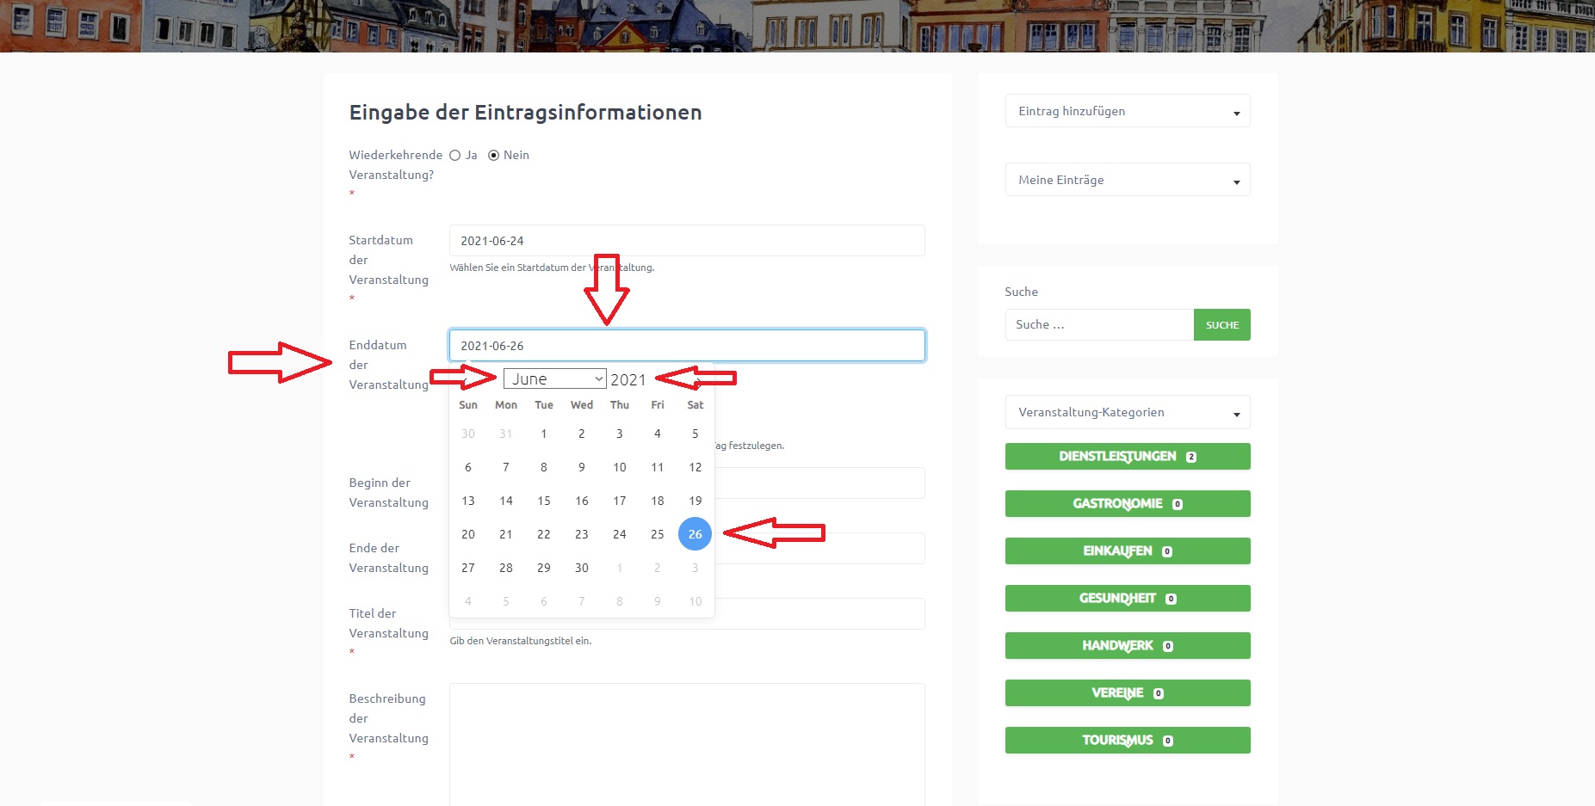Select highlighted day 26 in calendar
This screenshot has width=1595, height=806.
695,534
